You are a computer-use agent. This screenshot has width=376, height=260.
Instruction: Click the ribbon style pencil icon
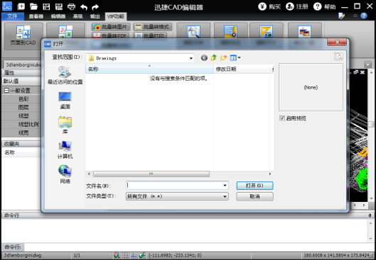341,16
